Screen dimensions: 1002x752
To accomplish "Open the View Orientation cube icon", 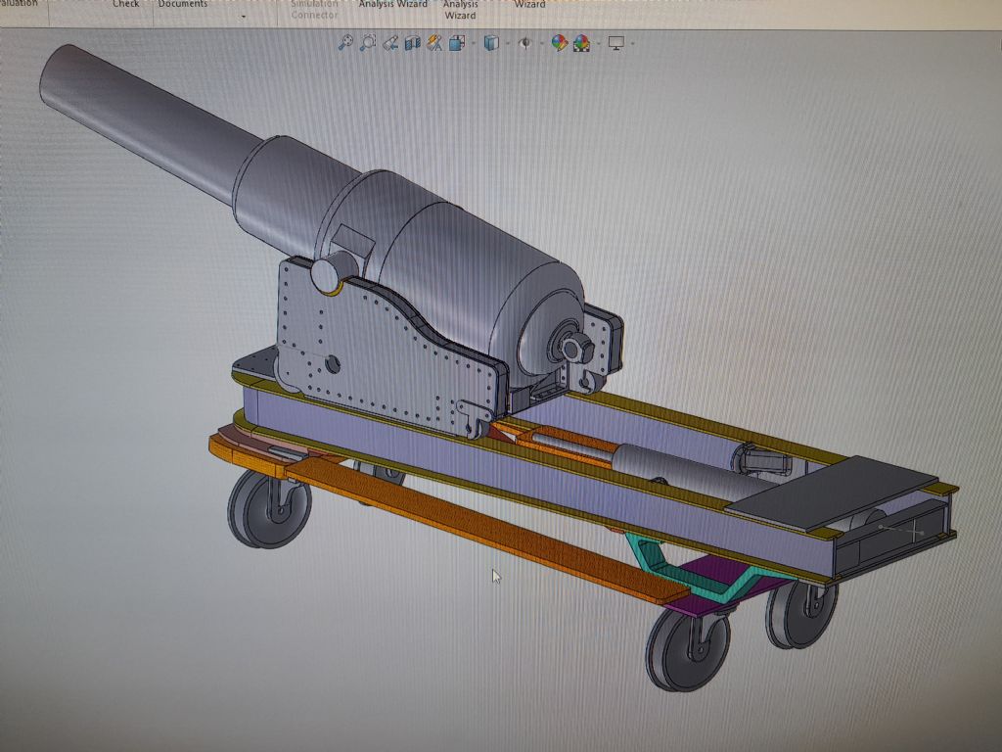I will (457, 43).
